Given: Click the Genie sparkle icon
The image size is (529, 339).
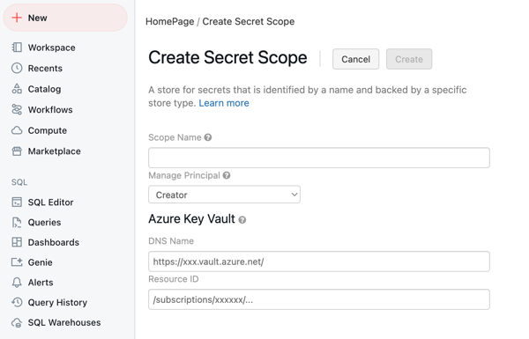Looking at the screenshot, I should [x=17, y=262].
